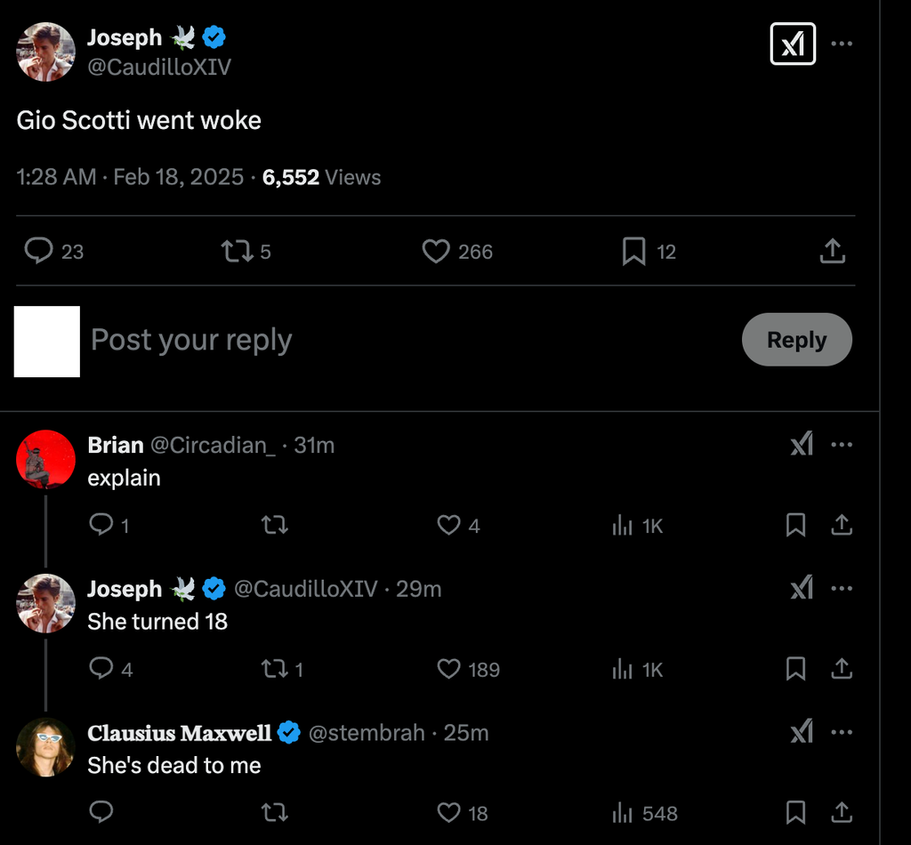Share the main post via upload icon
911x845 pixels.
832,252
